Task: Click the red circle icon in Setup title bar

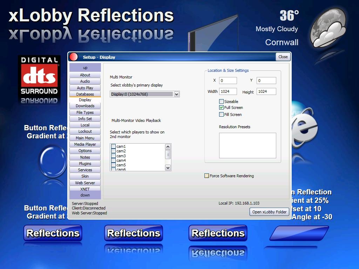Action: 74,57
